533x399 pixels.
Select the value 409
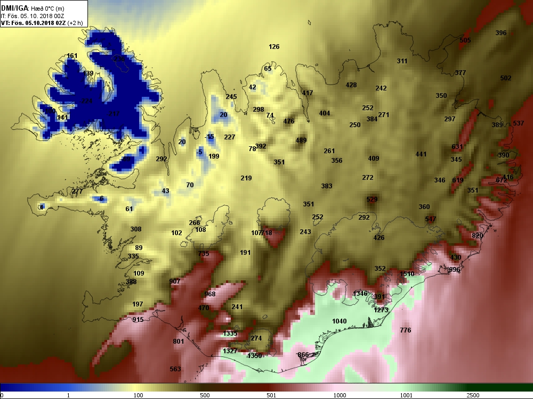(373, 159)
